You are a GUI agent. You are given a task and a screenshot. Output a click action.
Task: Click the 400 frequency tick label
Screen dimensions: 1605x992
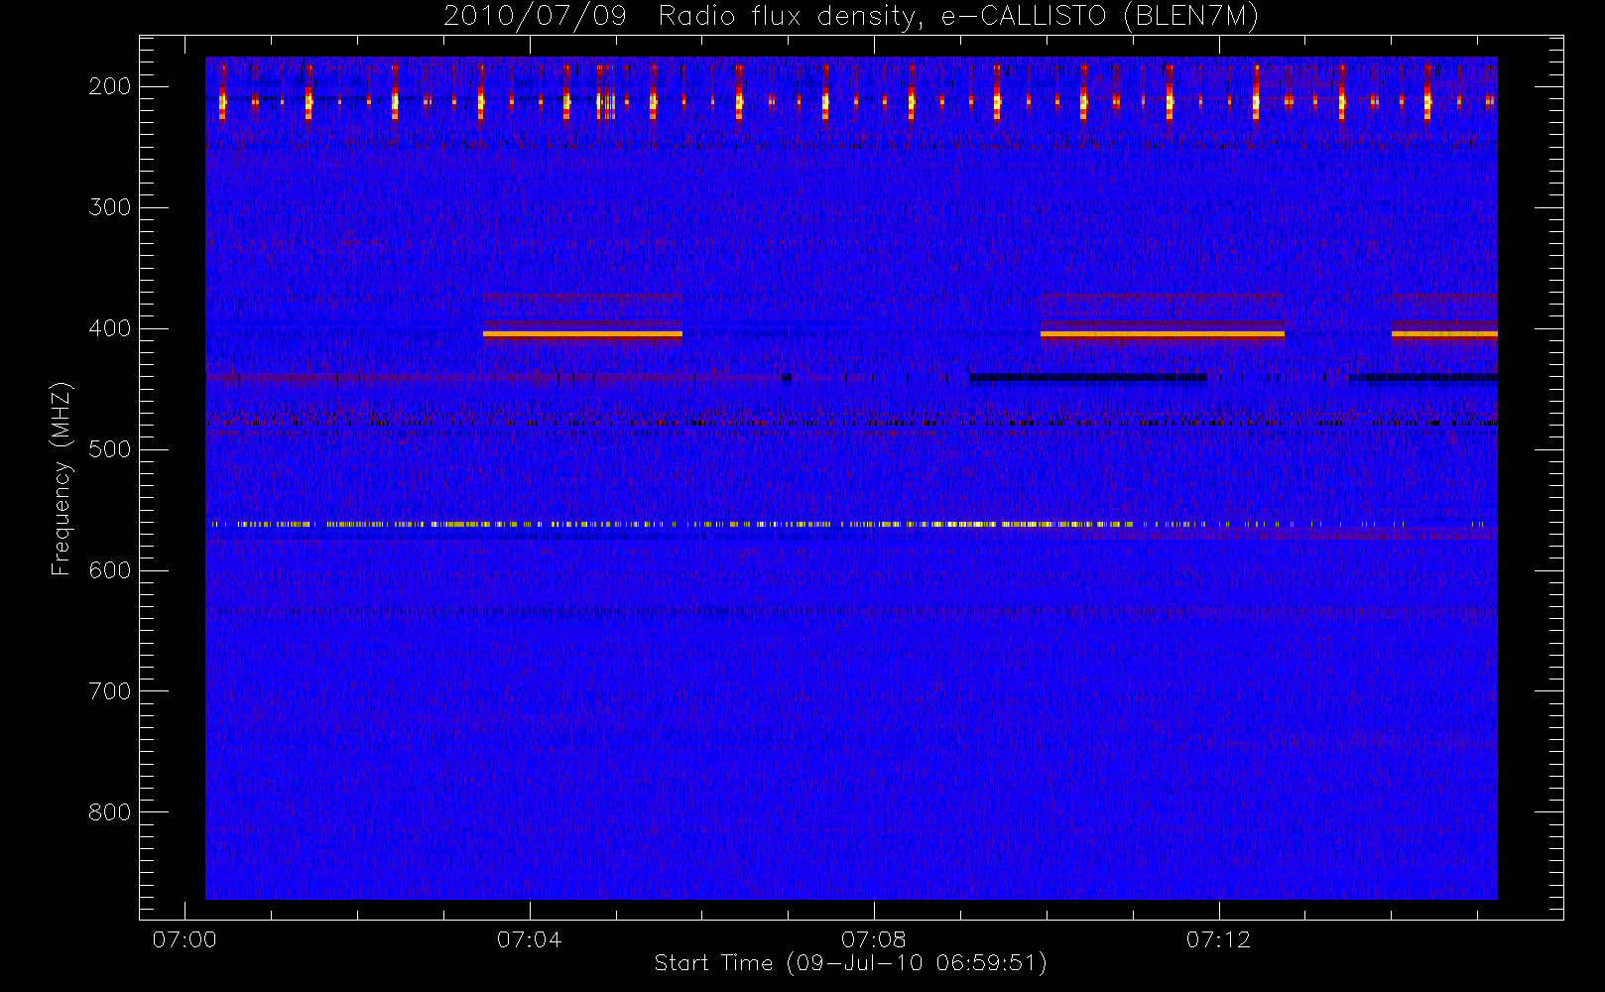(110, 328)
